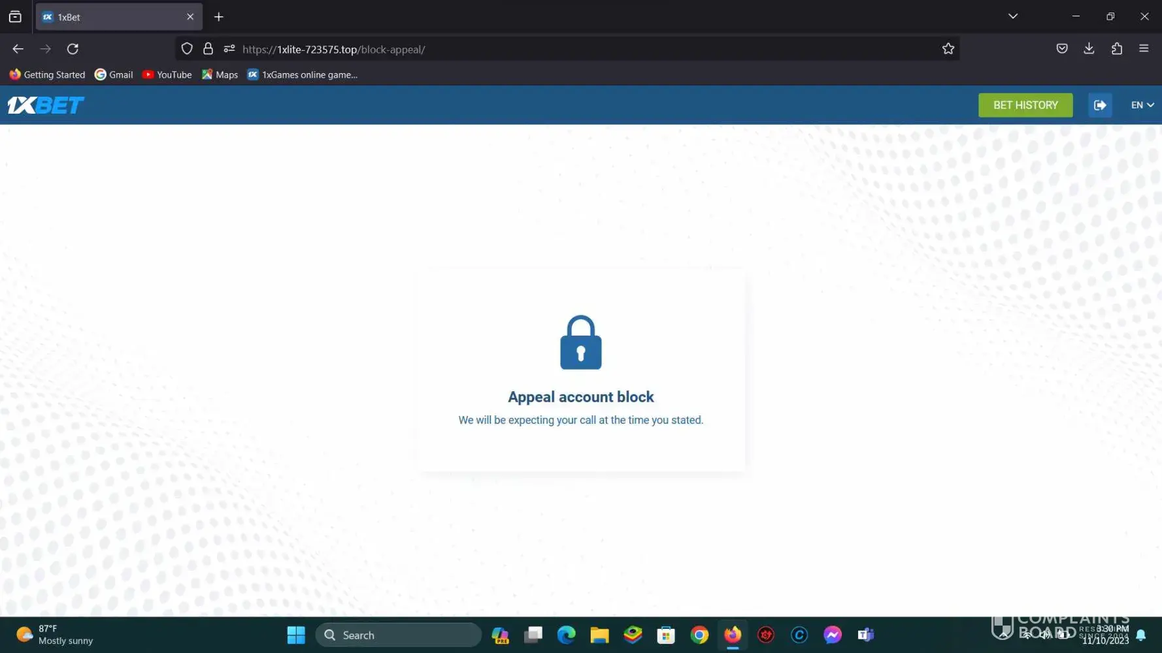
Task: Open the BET HISTORY page
Action: pyautogui.click(x=1025, y=105)
